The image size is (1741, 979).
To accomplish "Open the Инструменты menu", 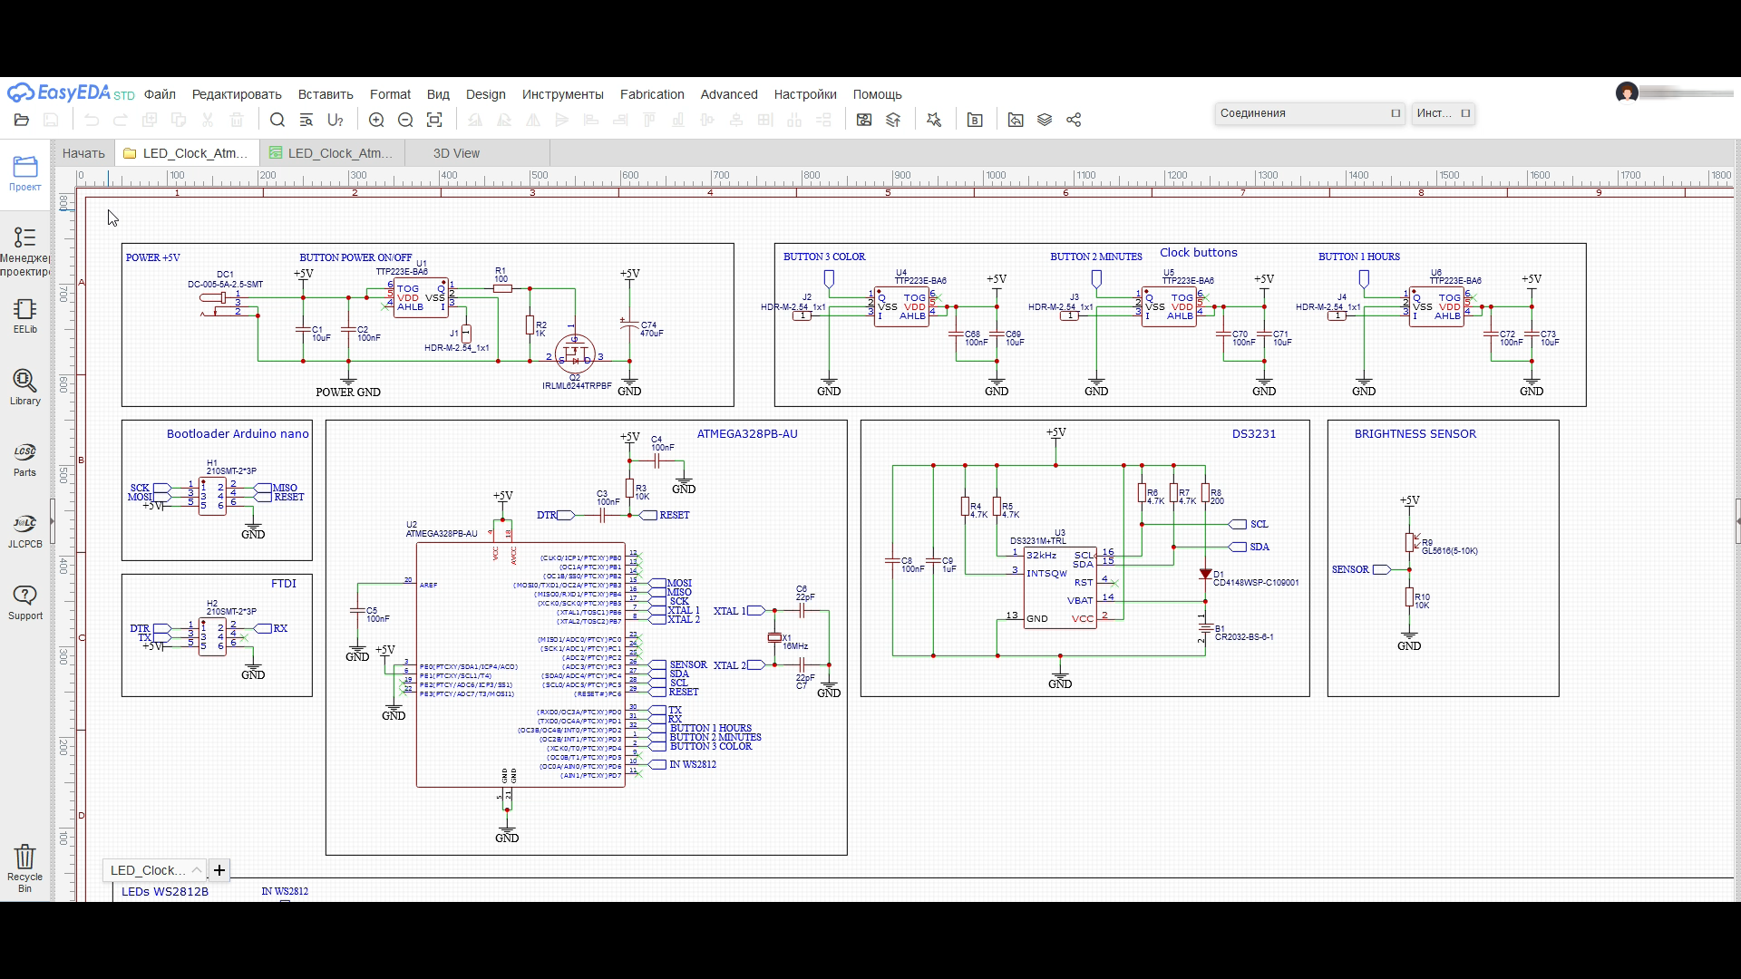I will coord(562,94).
